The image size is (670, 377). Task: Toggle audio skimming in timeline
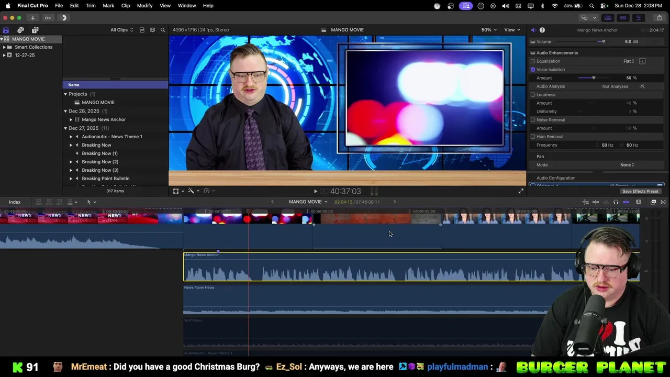click(x=606, y=202)
